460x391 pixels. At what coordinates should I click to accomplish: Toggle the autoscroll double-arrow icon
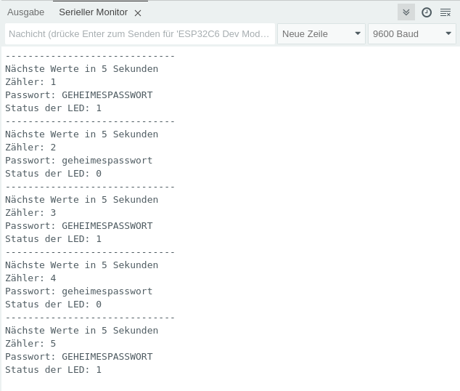pyautogui.click(x=406, y=12)
